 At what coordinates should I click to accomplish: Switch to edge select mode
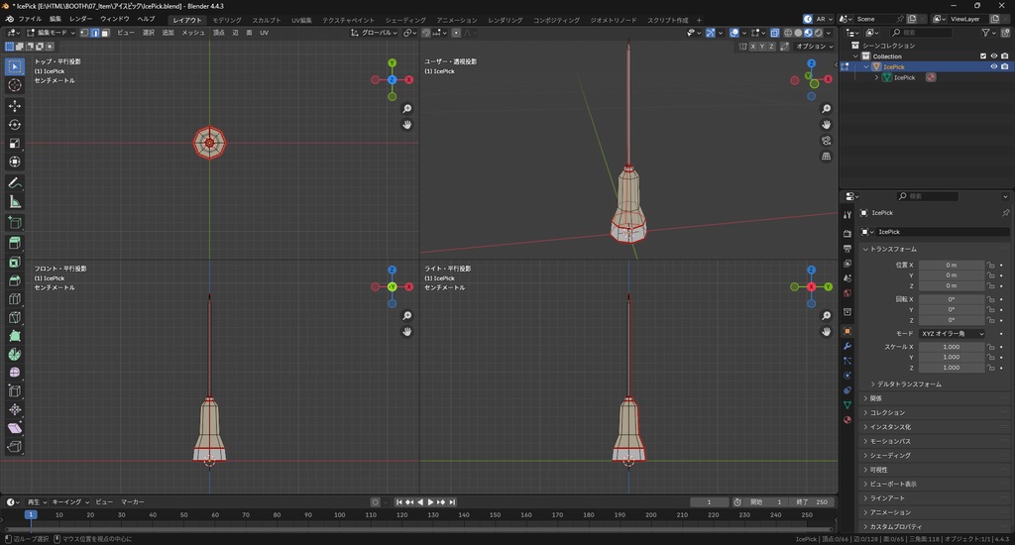coord(94,33)
